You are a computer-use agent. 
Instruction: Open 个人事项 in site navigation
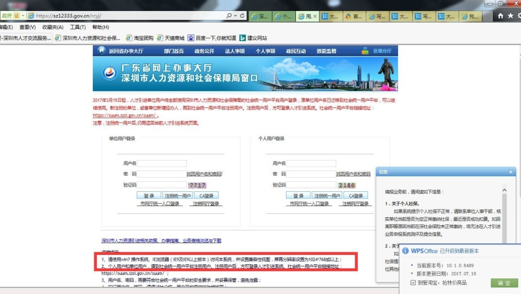click(x=266, y=51)
